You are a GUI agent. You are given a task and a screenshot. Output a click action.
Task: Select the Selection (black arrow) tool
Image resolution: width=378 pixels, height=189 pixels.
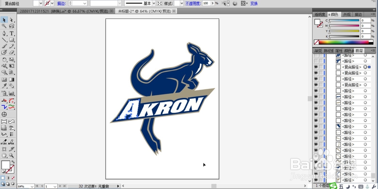tap(4, 20)
